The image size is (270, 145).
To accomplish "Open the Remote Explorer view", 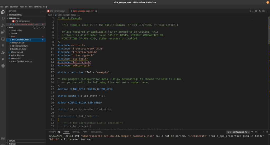I will pyautogui.click(x=3, y=39).
